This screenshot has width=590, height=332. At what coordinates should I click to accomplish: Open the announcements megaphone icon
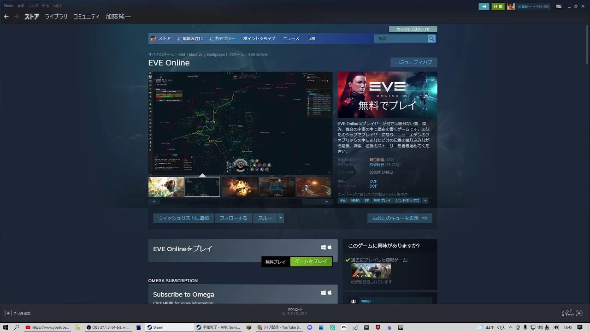point(484,6)
